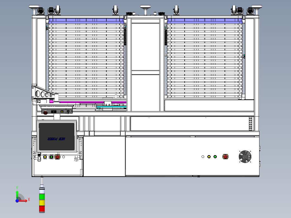Pick the green button on the right cabinet
Image resolution: width=291 pixels, height=218 pixels.
(215, 156)
